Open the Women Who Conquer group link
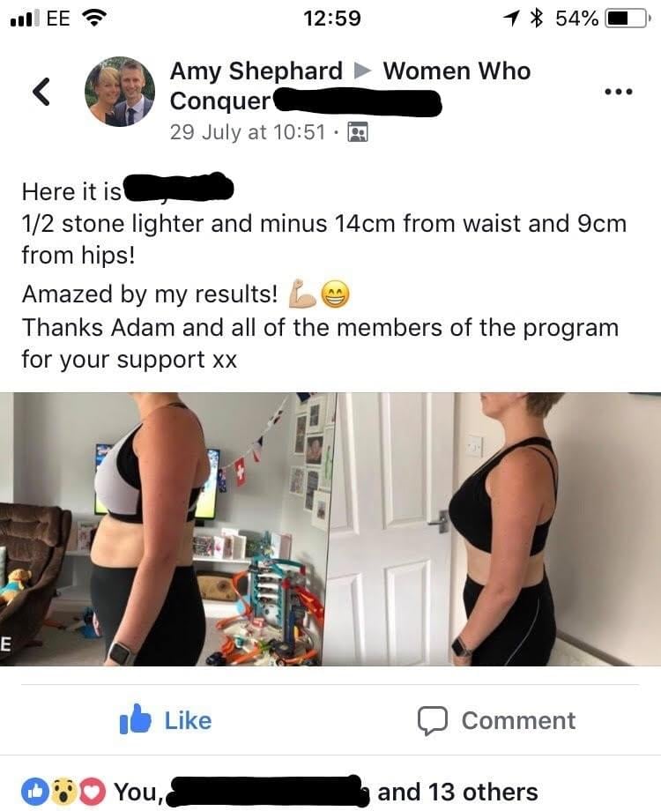 [350, 86]
